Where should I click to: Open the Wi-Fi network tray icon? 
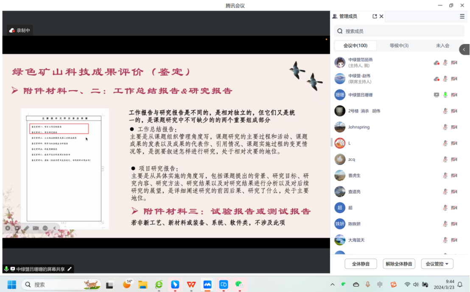(407, 284)
